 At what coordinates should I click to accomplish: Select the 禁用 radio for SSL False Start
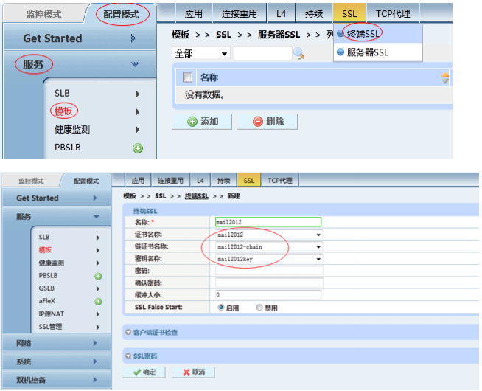[x=259, y=308]
